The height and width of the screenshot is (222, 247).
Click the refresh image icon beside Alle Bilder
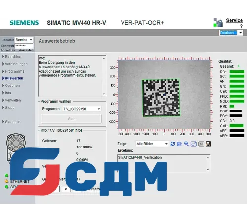click(173, 144)
